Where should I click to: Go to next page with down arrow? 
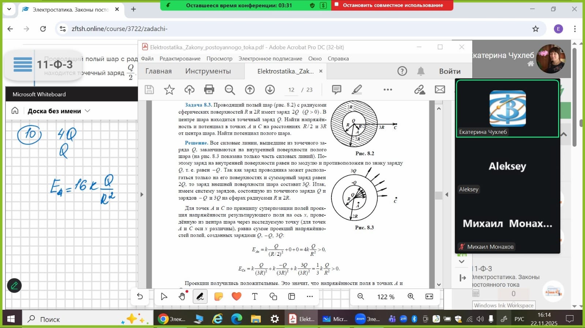(x=270, y=89)
